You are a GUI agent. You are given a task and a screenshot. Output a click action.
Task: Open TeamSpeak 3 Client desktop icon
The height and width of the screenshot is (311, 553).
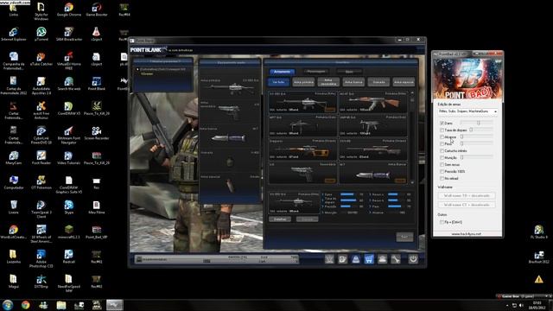coord(41,209)
